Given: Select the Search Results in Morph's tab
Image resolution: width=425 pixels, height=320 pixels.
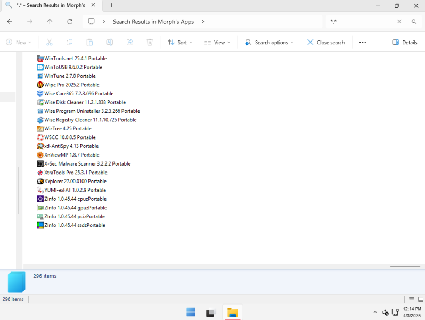Looking at the screenshot, I should [51, 5].
